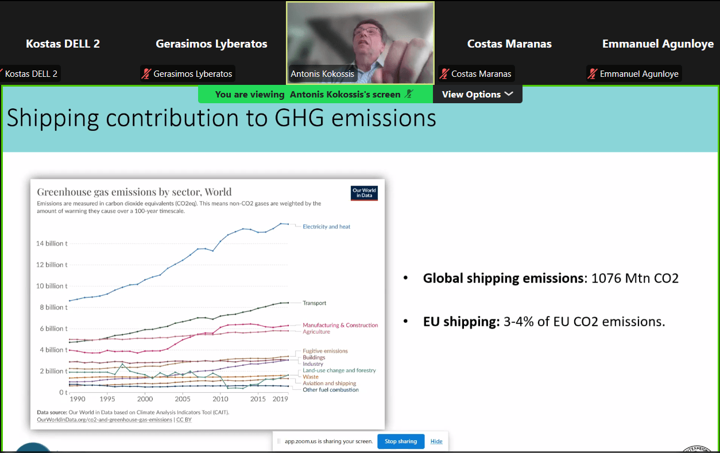Viewport: 720px width, 453px height.
Task: Click the chevron next to View Options
Action: [509, 94]
